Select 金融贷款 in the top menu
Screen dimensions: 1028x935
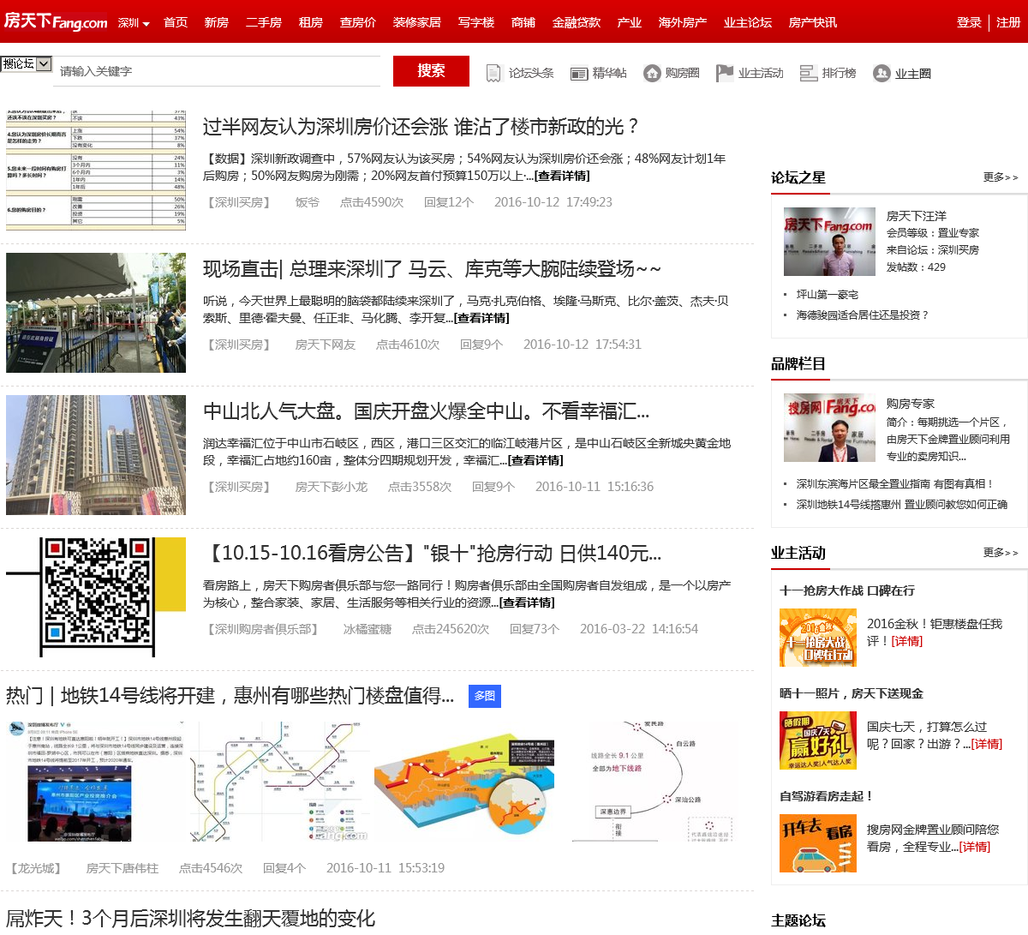pyautogui.click(x=577, y=22)
